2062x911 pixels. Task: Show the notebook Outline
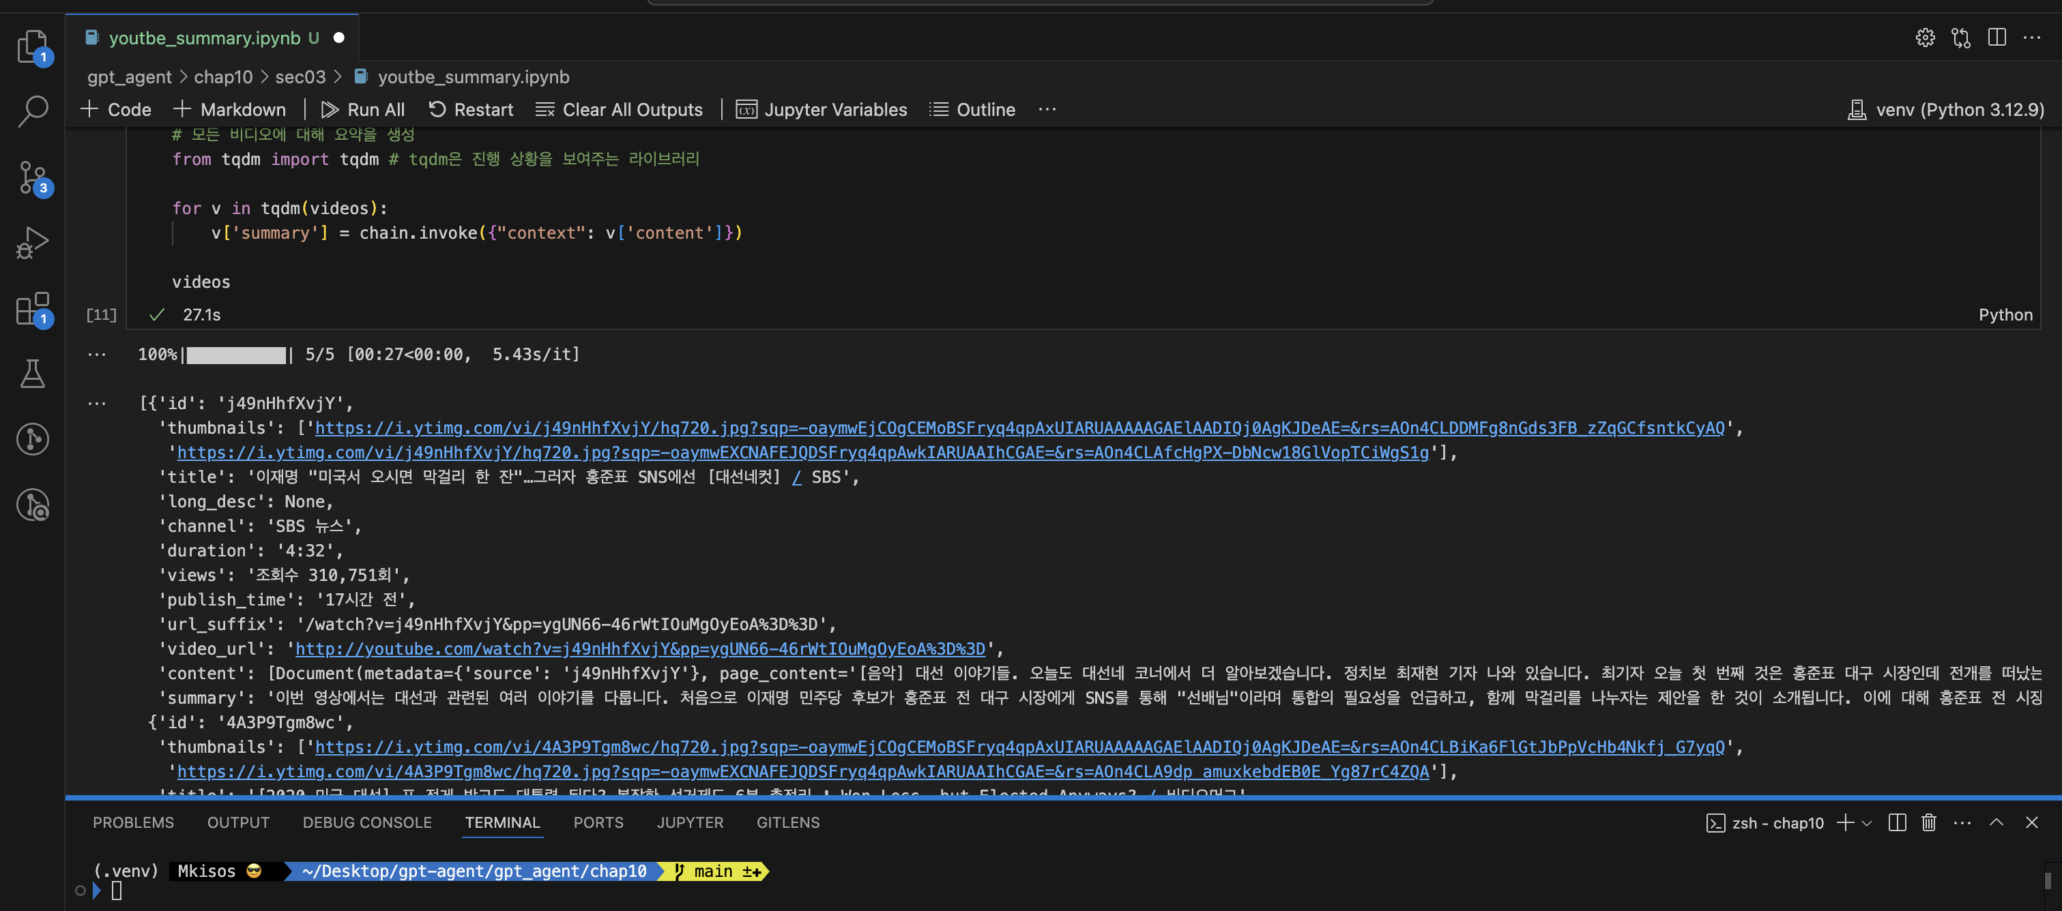click(972, 110)
